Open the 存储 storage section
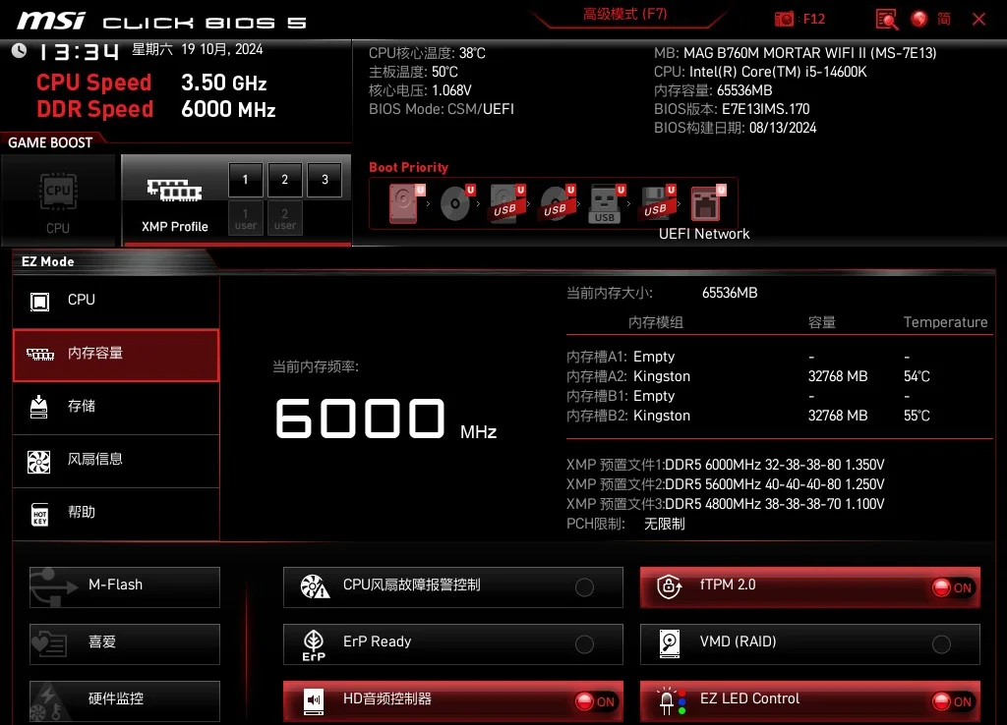The image size is (1007, 725). tap(116, 408)
